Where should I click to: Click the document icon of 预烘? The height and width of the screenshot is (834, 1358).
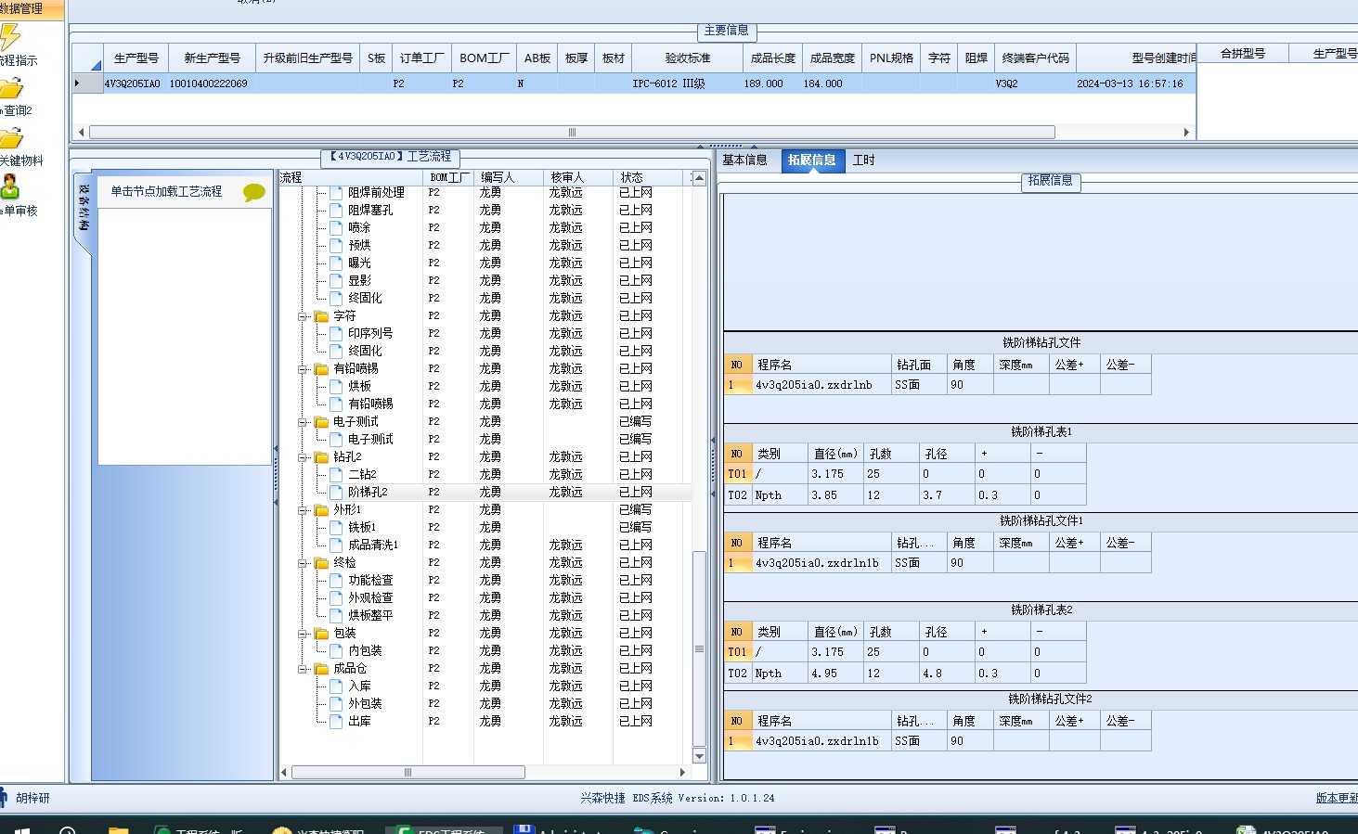(x=337, y=246)
